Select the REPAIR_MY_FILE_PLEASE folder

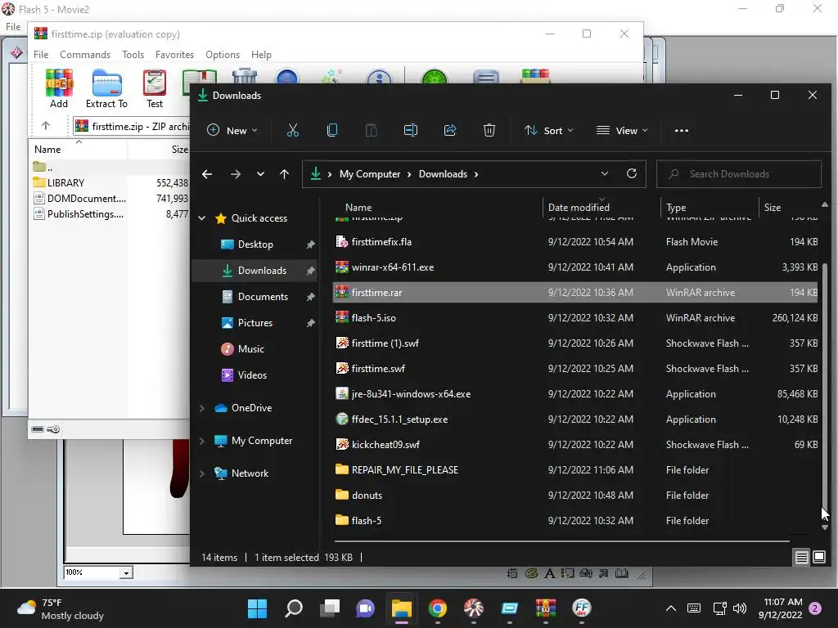click(575, 470)
